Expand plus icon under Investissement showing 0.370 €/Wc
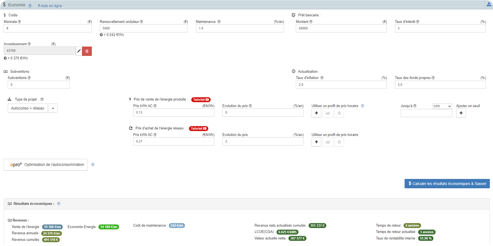This screenshot has height=246, width=493. click(x=5, y=58)
